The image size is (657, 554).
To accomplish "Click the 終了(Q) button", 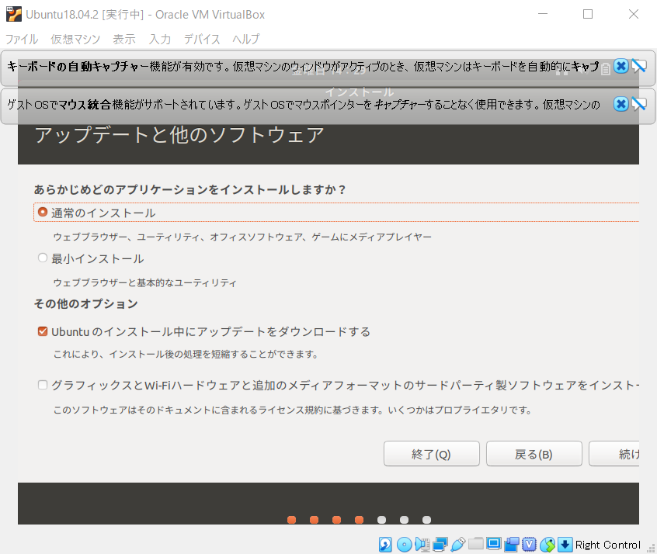I will coord(431,454).
